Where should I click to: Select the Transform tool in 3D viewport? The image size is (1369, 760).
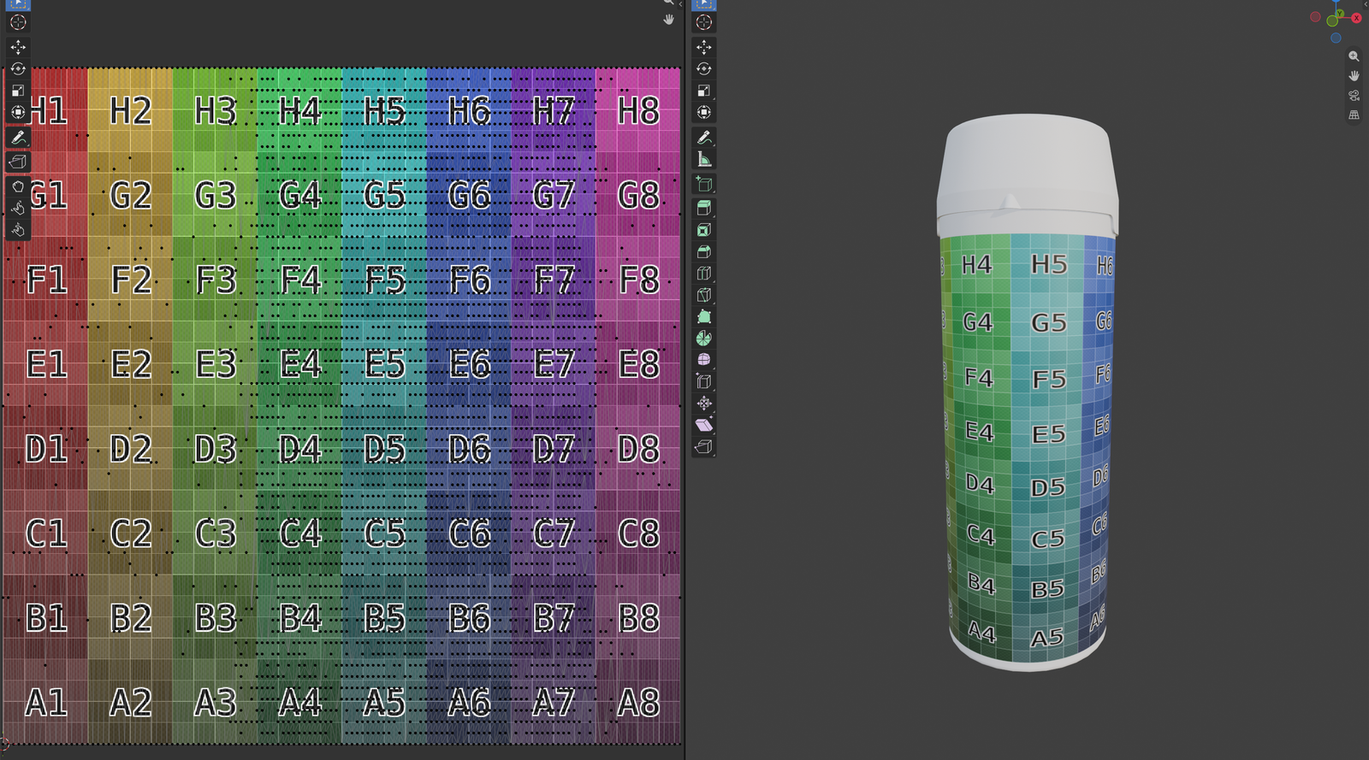[x=704, y=112]
